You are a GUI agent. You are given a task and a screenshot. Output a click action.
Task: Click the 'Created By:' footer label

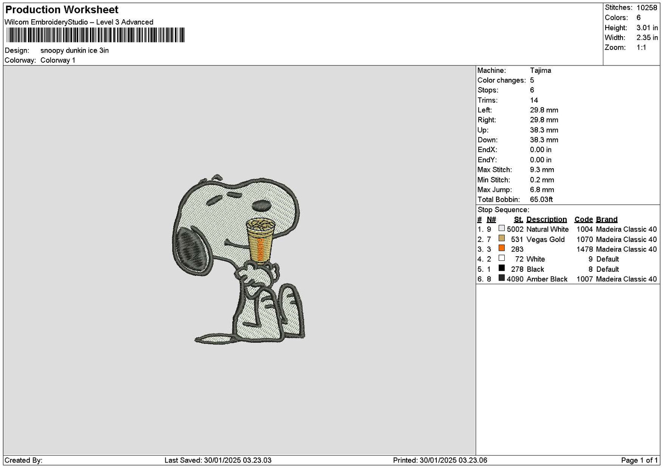(23, 460)
